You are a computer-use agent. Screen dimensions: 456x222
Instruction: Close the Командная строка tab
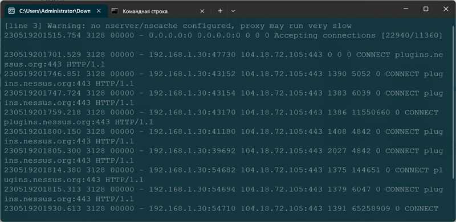[x=202, y=11]
